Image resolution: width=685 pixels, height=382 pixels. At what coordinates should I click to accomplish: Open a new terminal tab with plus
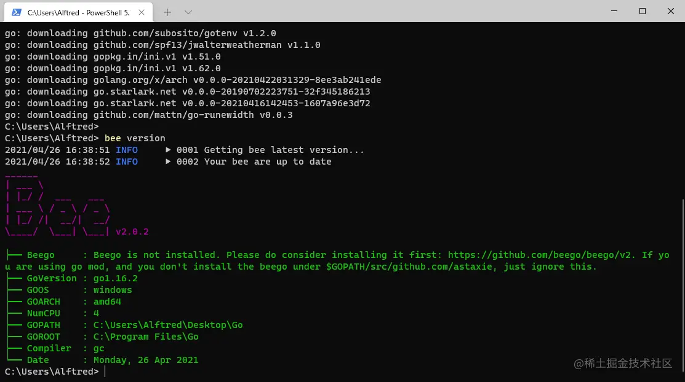point(167,12)
